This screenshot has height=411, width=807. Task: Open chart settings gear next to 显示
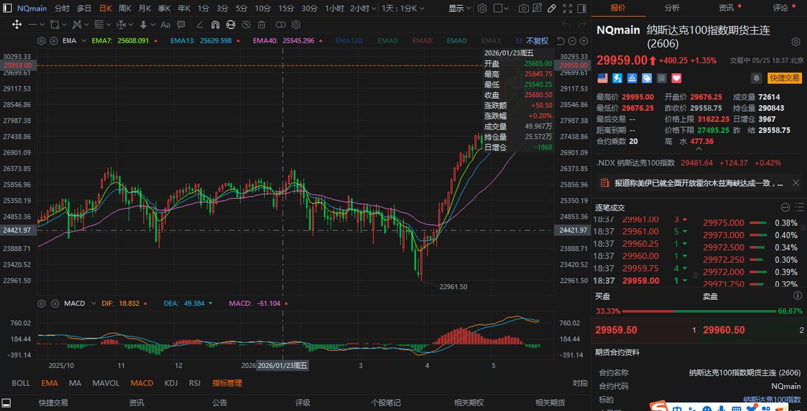click(482, 8)
